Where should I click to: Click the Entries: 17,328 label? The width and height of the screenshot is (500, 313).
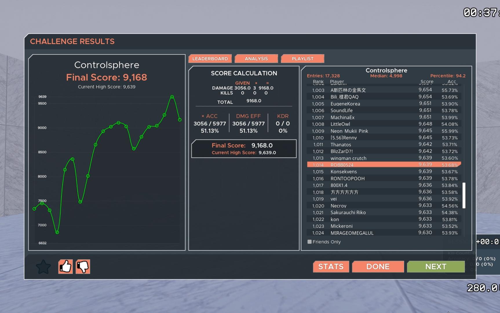(323, 76)
